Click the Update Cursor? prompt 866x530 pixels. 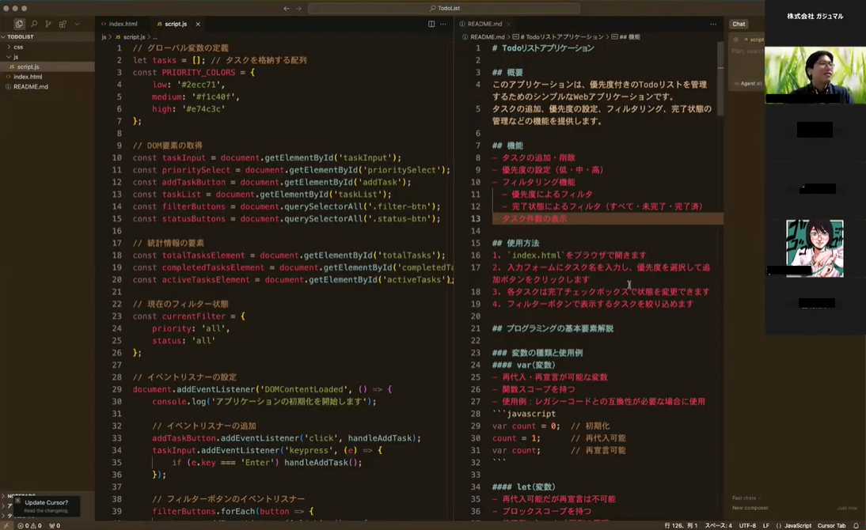(47, 502)
